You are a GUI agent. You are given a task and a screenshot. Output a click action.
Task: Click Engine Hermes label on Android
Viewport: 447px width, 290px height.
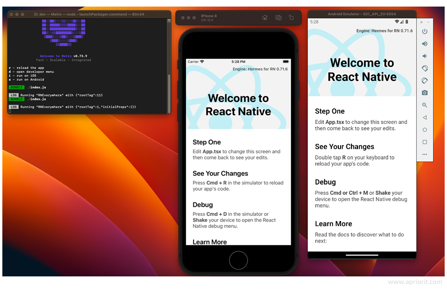384,31
